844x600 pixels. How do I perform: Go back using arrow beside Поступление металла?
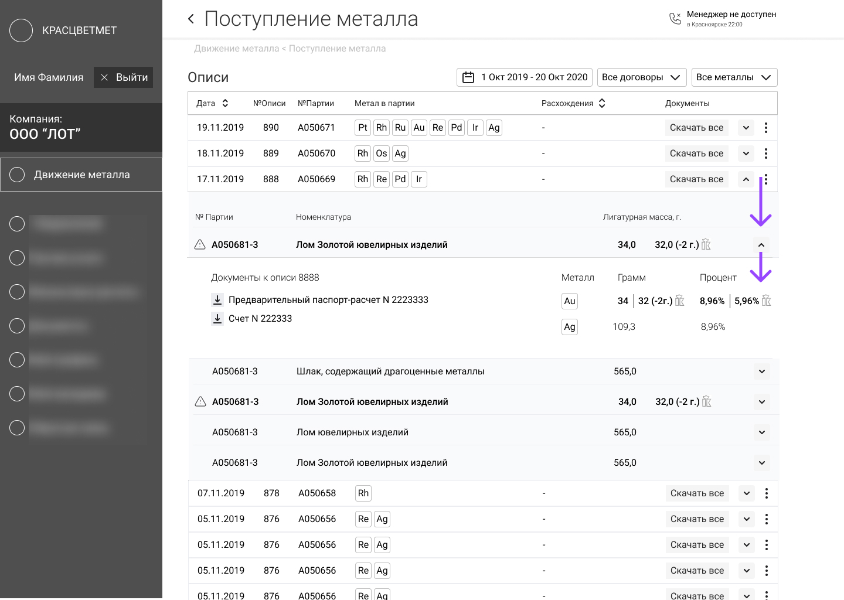point(191,19)
